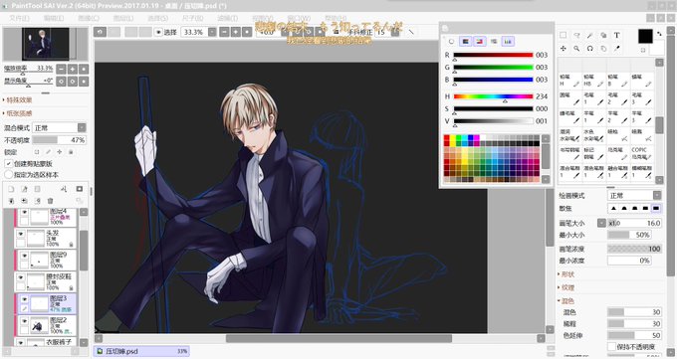Screen dimensions: 677x359
Task: Select the Text (T) tool
Action: tap(616, 36)
